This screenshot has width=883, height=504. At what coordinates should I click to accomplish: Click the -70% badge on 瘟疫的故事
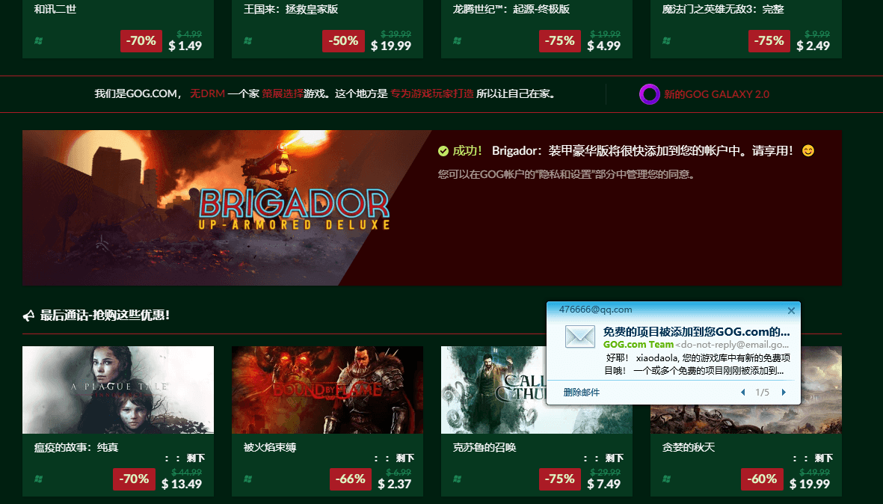click(134, 479)
